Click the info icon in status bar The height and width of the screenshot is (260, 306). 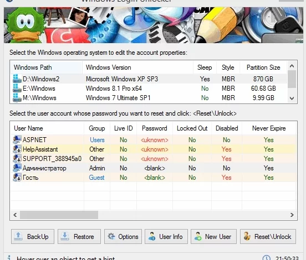(9, 257)
